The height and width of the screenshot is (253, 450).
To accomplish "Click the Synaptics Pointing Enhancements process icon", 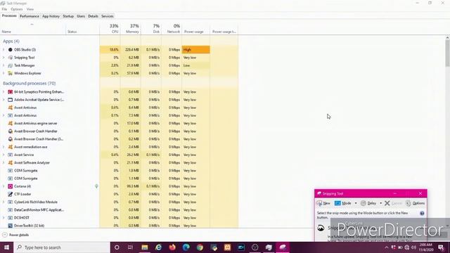I will (x=11, y=92).
